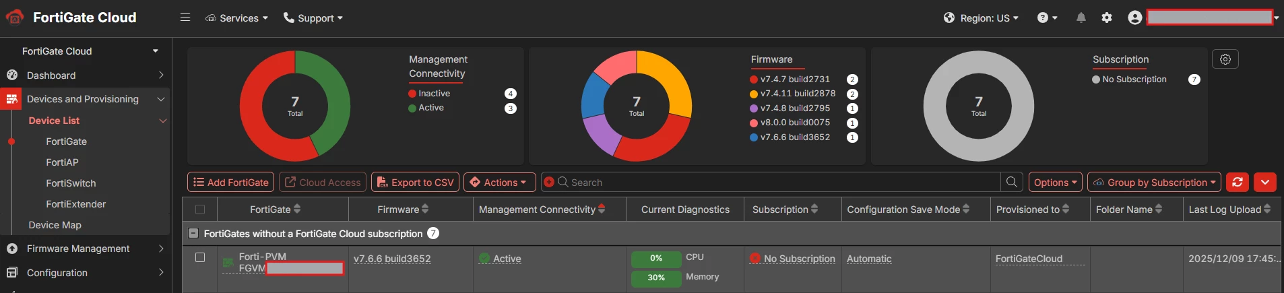This screenshot has height=293, width=1284.
Task: Click the add filter plus icon in search
Action: click(548, 182)
